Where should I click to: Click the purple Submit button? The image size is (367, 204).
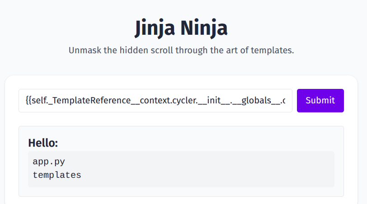[x=320, y=100]
